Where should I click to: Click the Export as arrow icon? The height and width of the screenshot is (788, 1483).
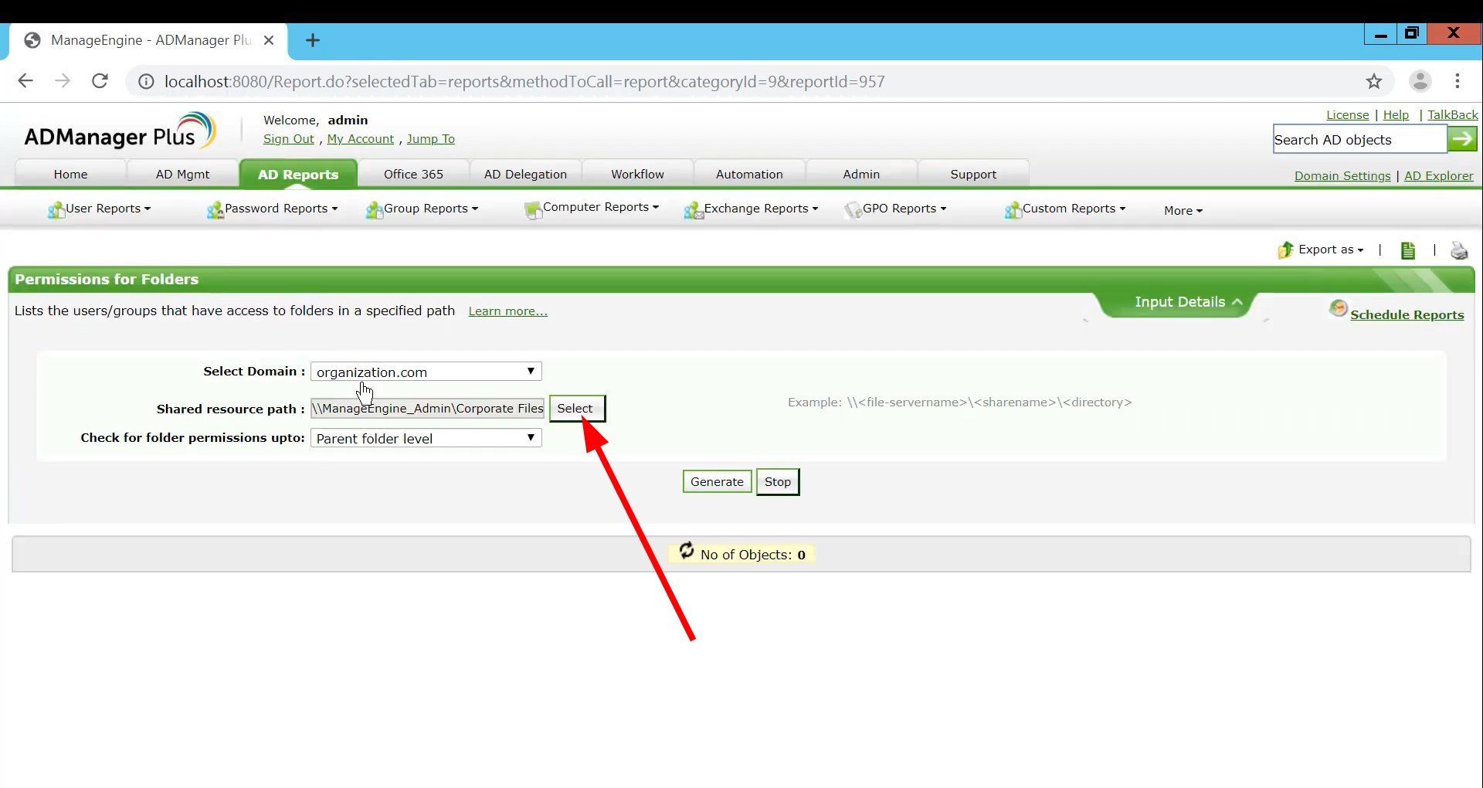[x=1286, y=250]
